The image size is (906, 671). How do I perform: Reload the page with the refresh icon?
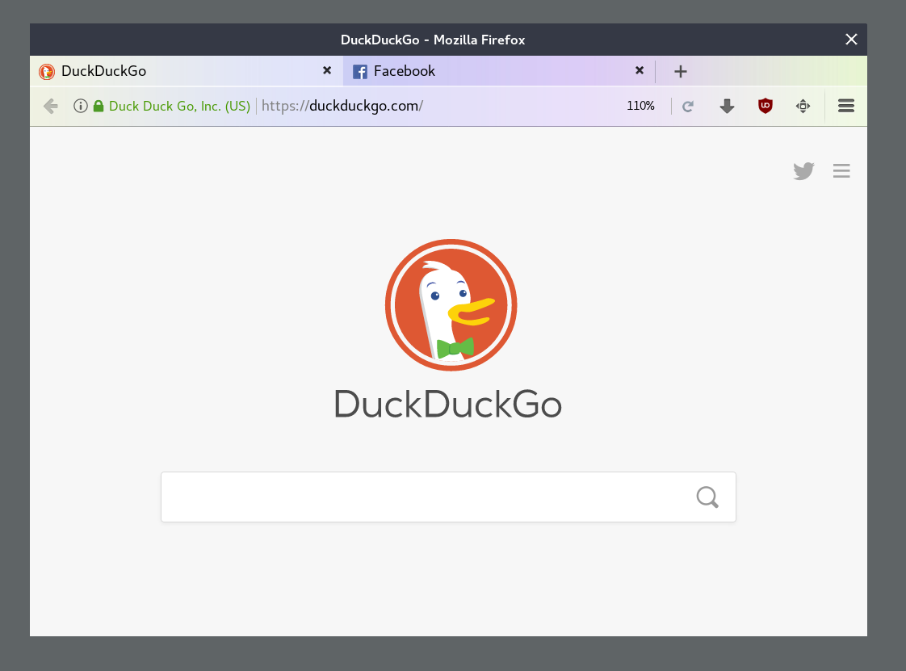click(x=688, y=107)
